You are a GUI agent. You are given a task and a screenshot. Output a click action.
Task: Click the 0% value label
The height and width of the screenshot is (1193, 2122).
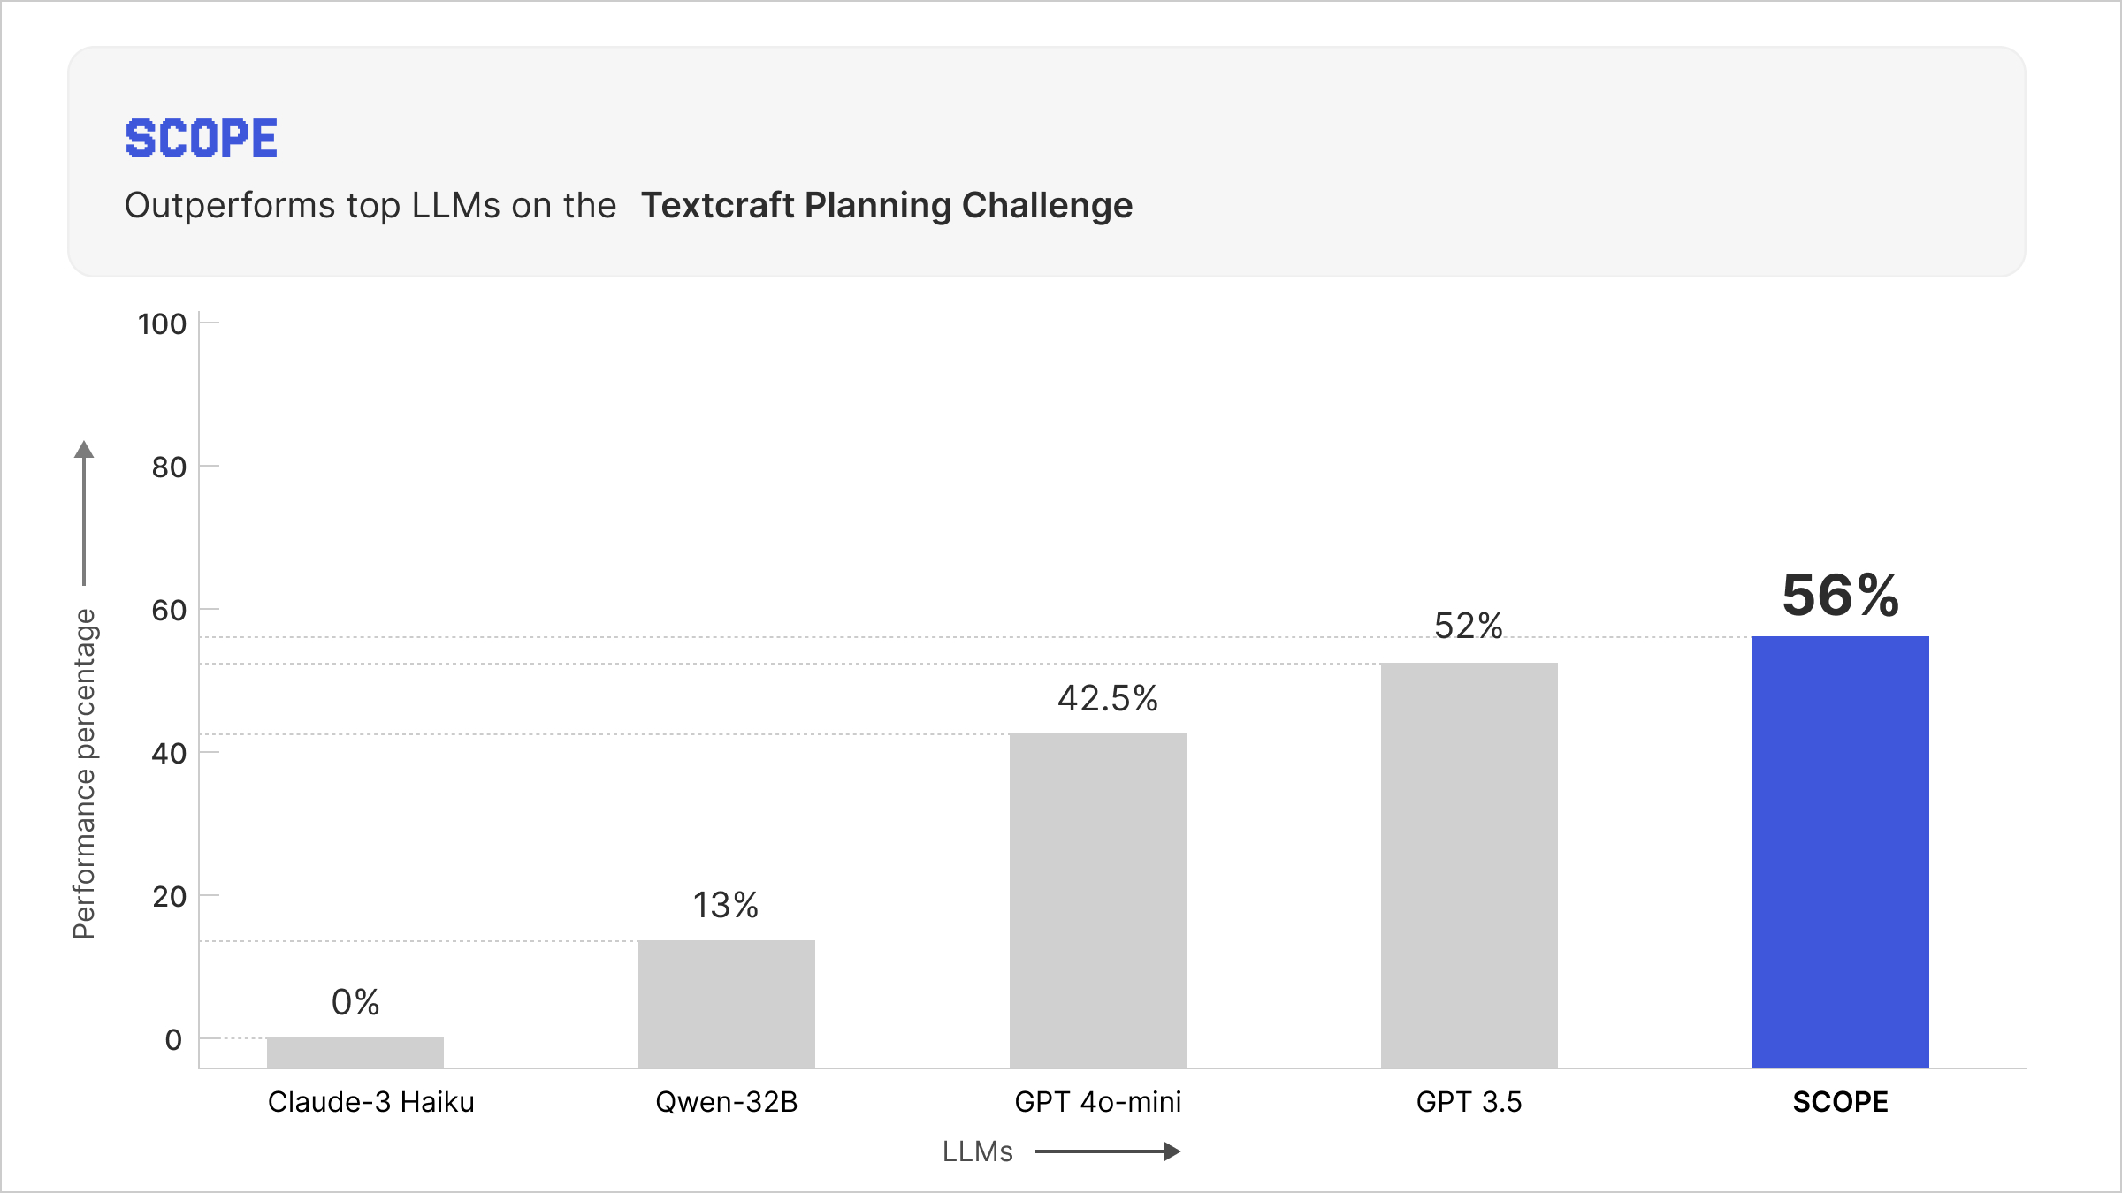point(355,1002)
